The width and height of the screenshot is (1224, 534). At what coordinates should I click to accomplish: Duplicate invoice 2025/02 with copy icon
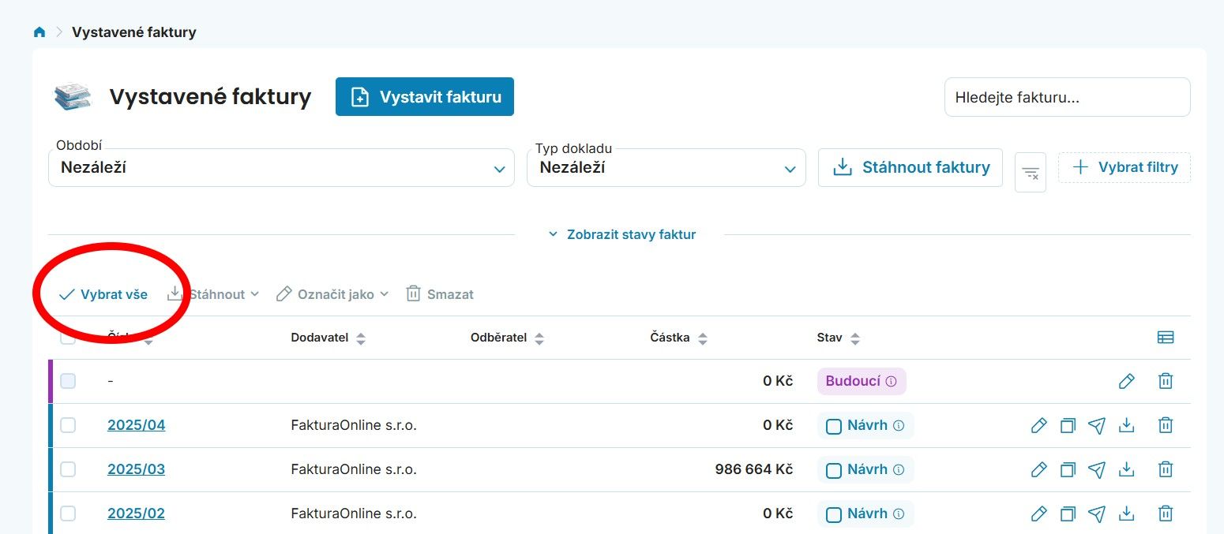(x=1068, y=513)
